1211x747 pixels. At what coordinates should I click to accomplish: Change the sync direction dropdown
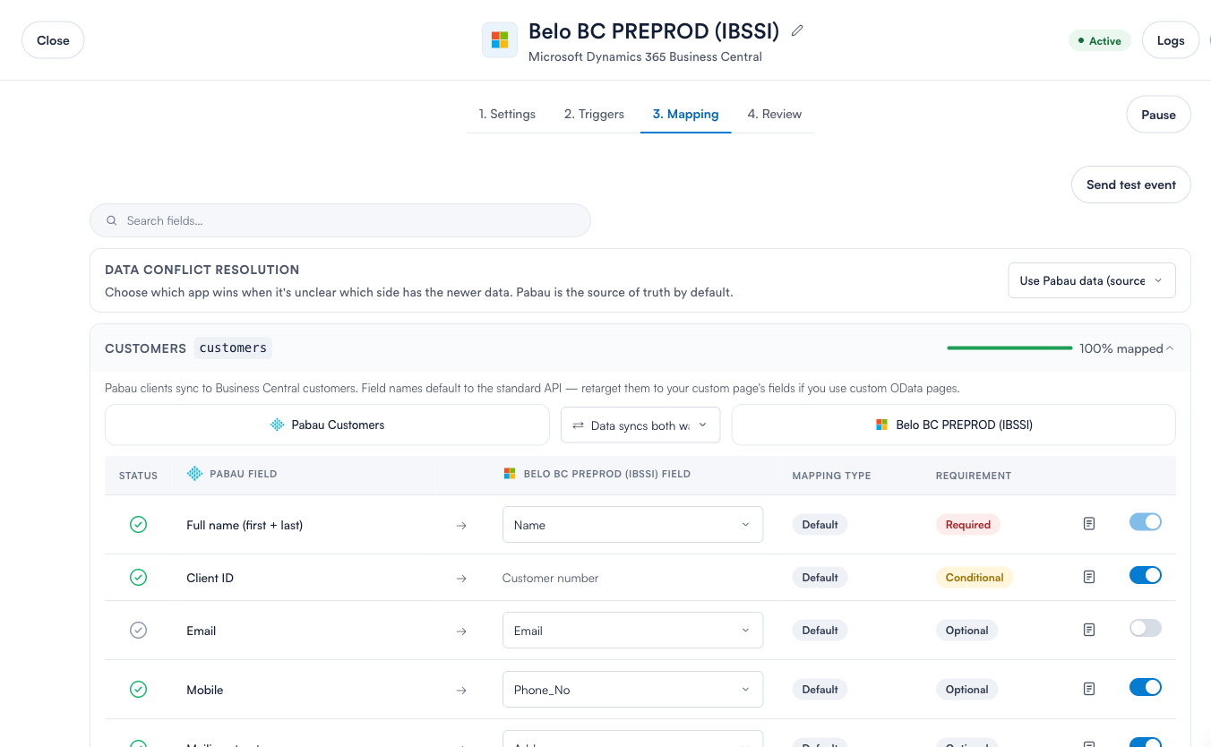(x=640, y=425)
